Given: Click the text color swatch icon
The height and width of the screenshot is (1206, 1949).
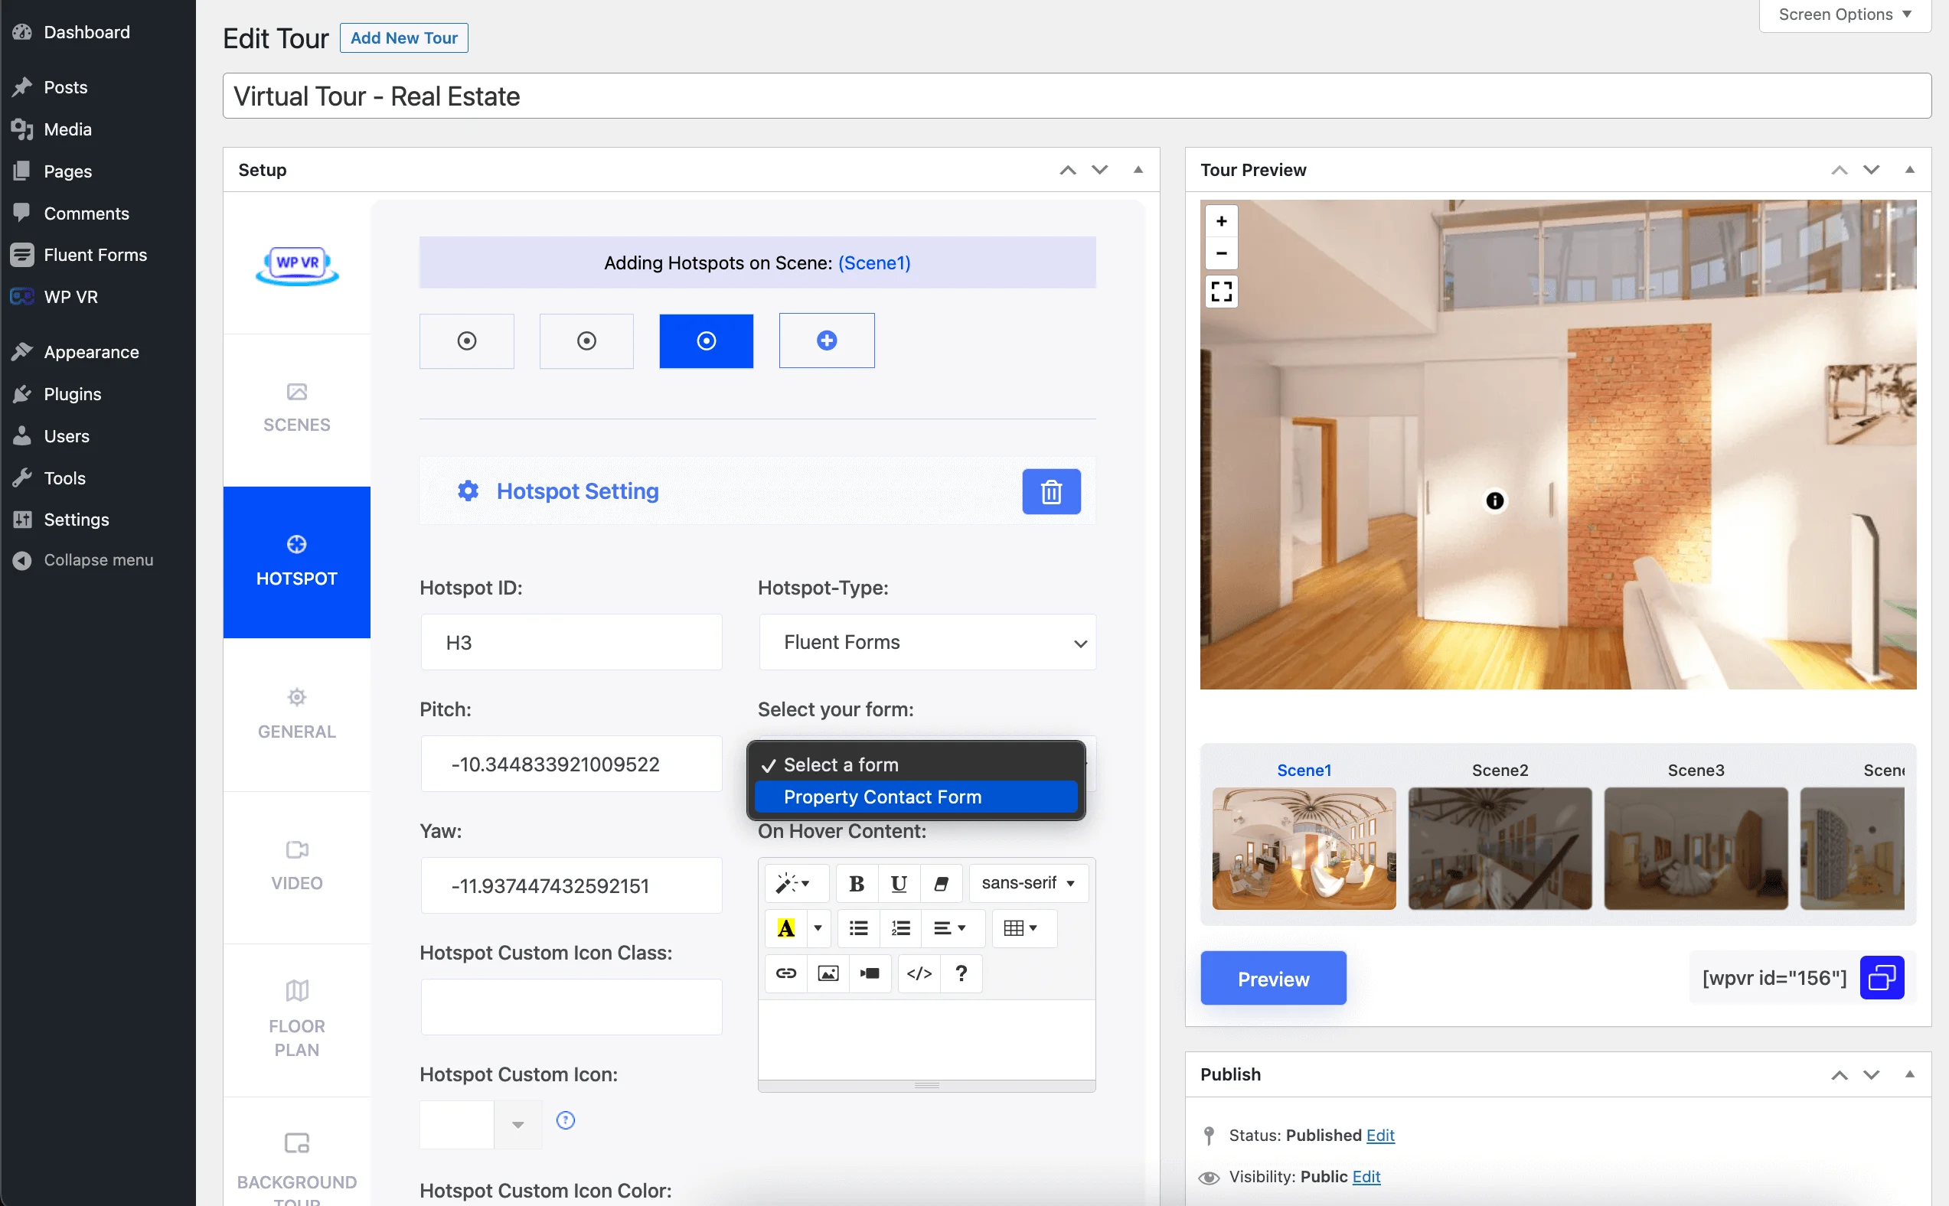Looking at the screenshot, I should point(785,927).
